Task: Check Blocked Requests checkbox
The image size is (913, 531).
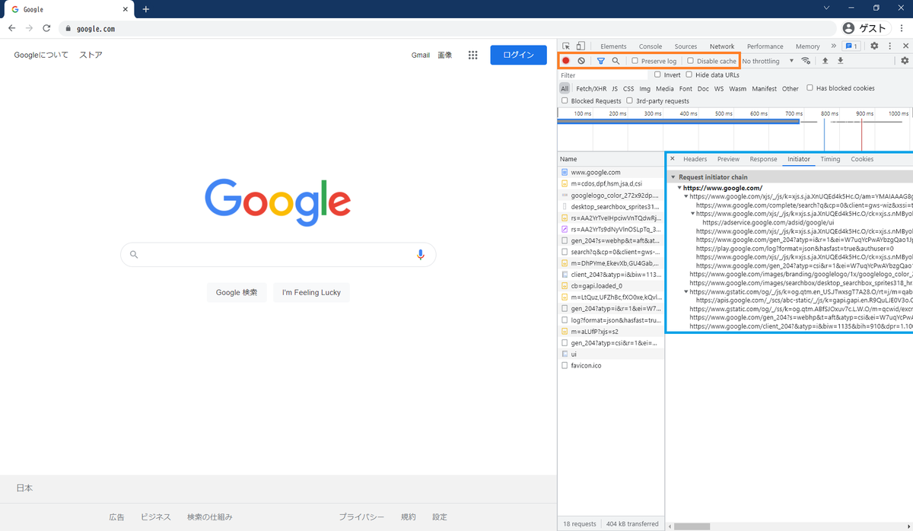Action: coord(565,100)
